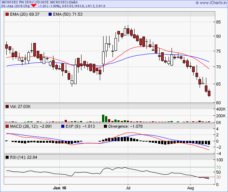Image resolution: width=228 pixels, height=192 pixels.
Task: Click the last red candlestick near 62
Action: (209, 93)
